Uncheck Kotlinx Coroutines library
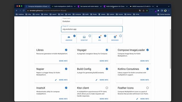This screenshot has height=102, width=182. 147,69
